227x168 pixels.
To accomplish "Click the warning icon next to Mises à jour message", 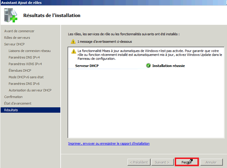I will (74, 51).
